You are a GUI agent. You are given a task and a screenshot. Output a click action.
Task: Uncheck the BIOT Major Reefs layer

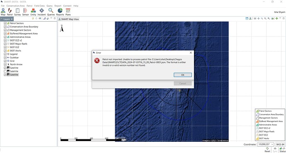(5, 44)
